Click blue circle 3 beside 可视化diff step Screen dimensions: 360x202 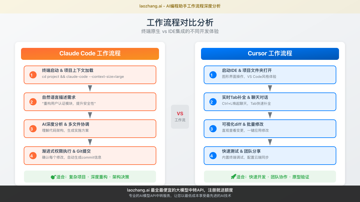(213, 129)
